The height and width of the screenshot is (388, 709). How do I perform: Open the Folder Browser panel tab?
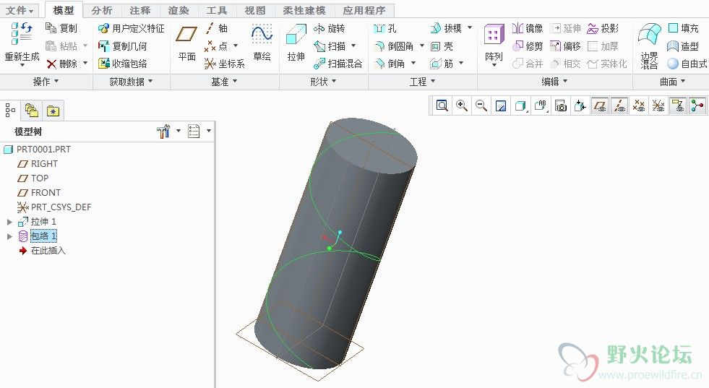point(31,111)
